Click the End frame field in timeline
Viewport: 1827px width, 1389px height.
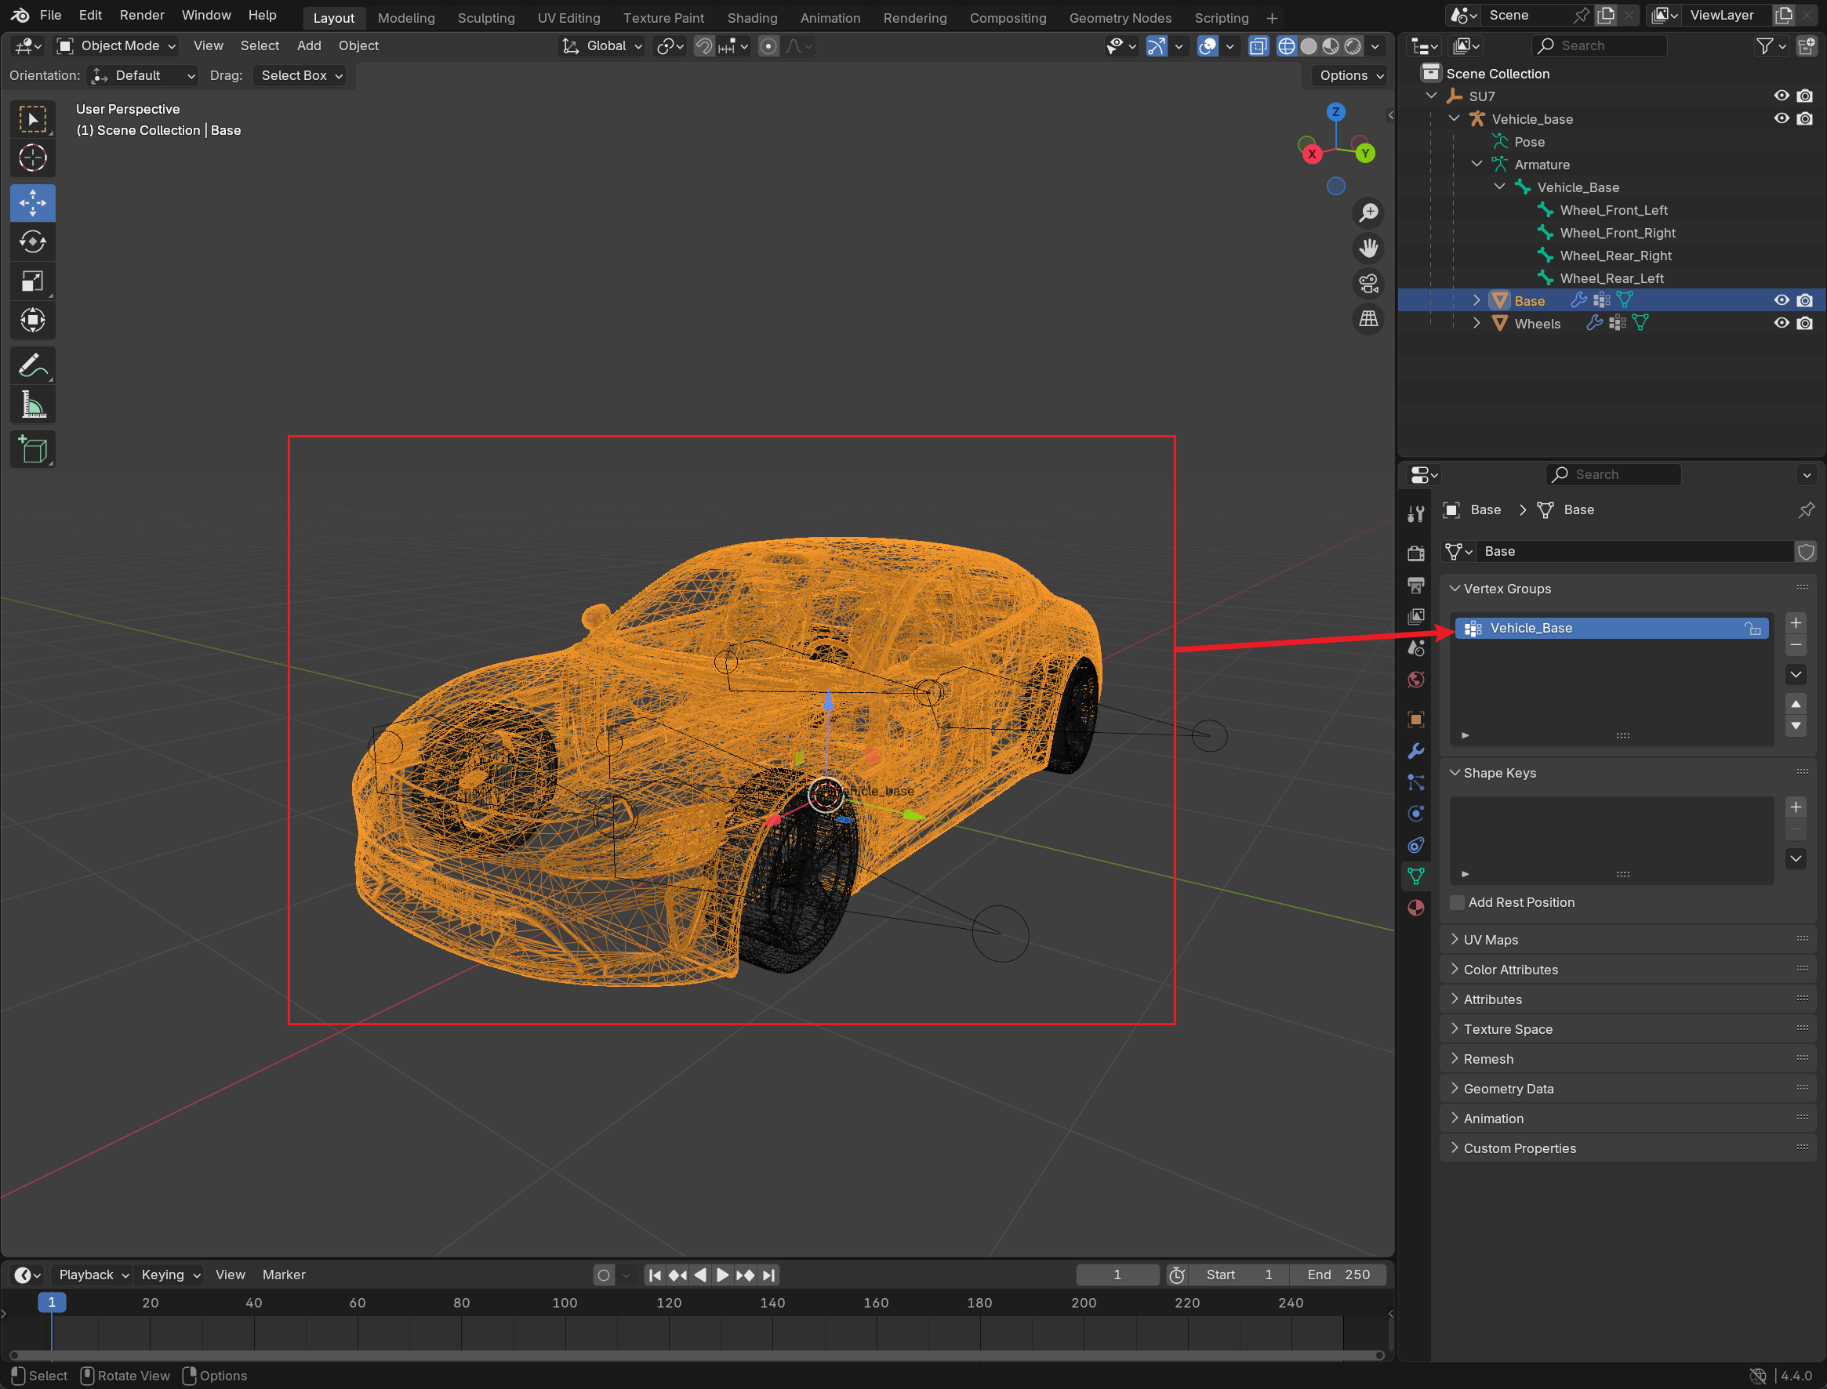coord(1338,1274)
